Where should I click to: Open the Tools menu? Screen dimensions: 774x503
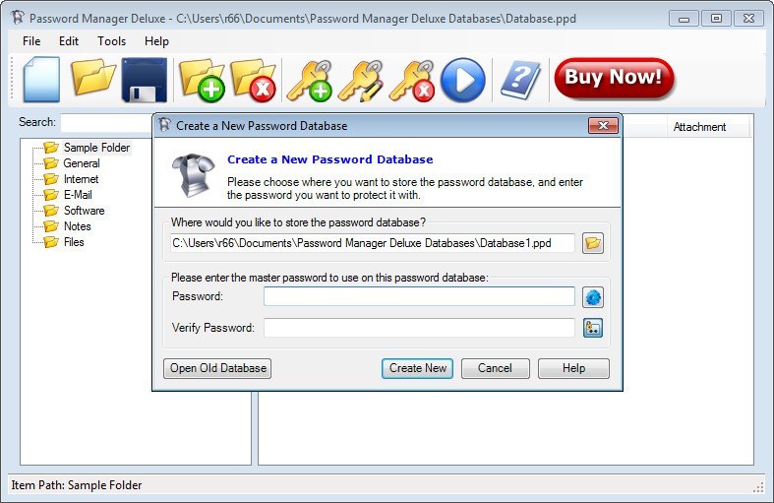tap(111, 41)
